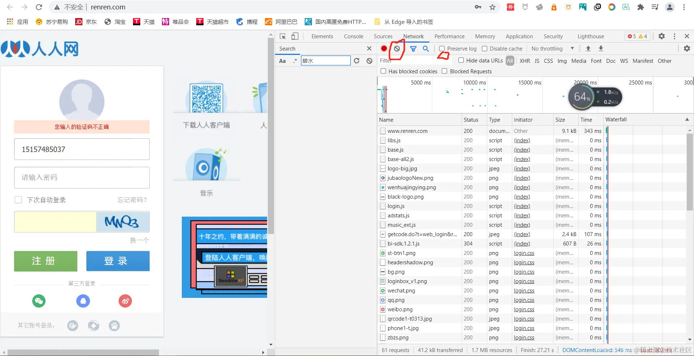This screenshot has height=356, width=694.
Task: Switch to the Sources tab
Action: click(383, 36)
